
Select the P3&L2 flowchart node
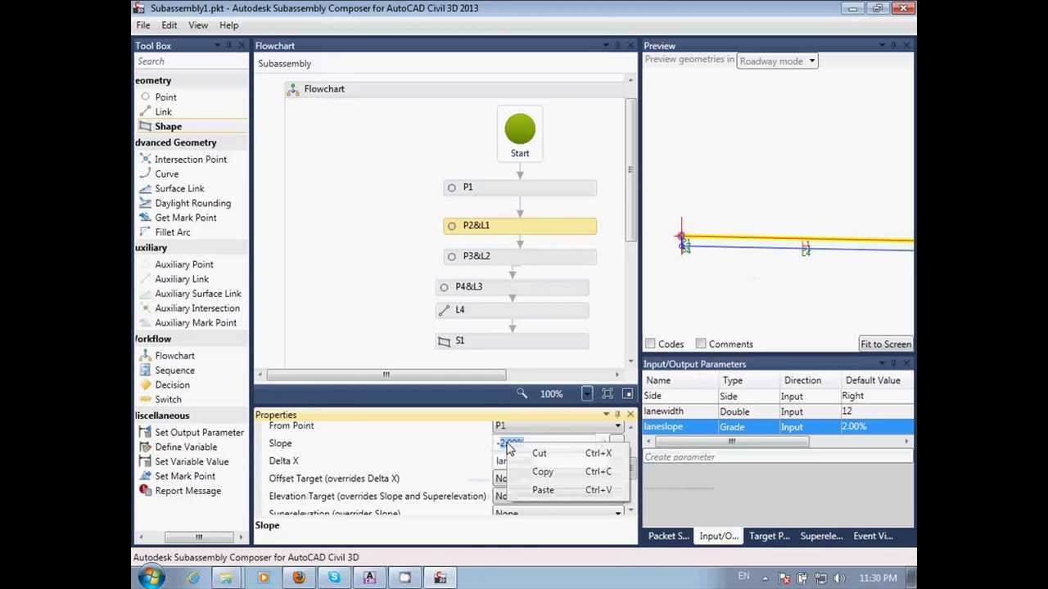(x=520, y=257)
